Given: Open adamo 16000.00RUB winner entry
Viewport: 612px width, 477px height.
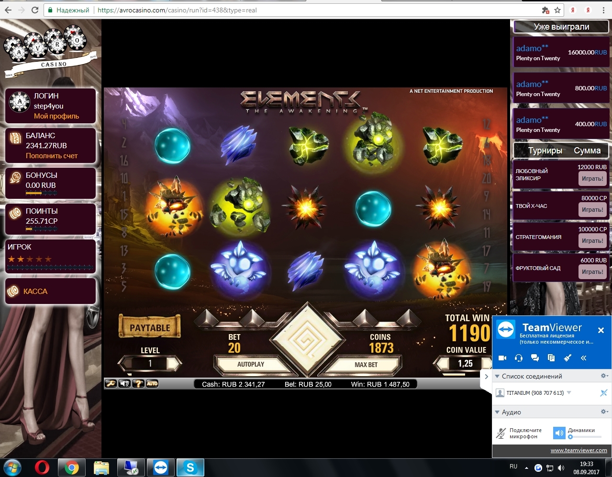Looking at the screenshot, I should pyautogui.click(x=561, y=53).
